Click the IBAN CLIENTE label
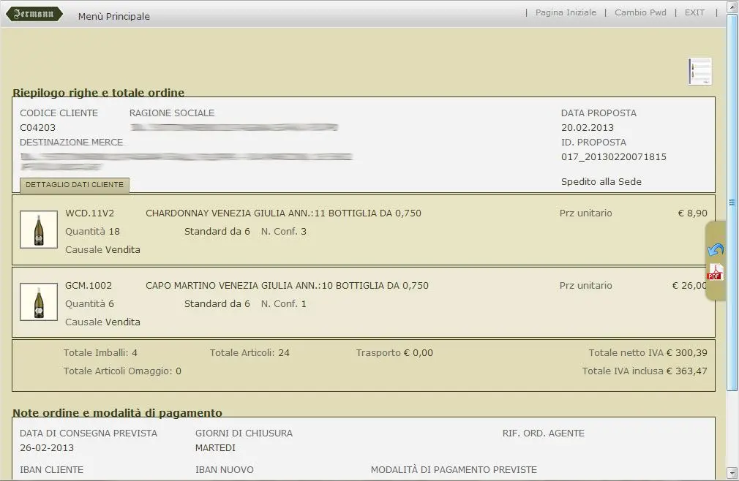The image size is (739, 481). click(51, 470)
